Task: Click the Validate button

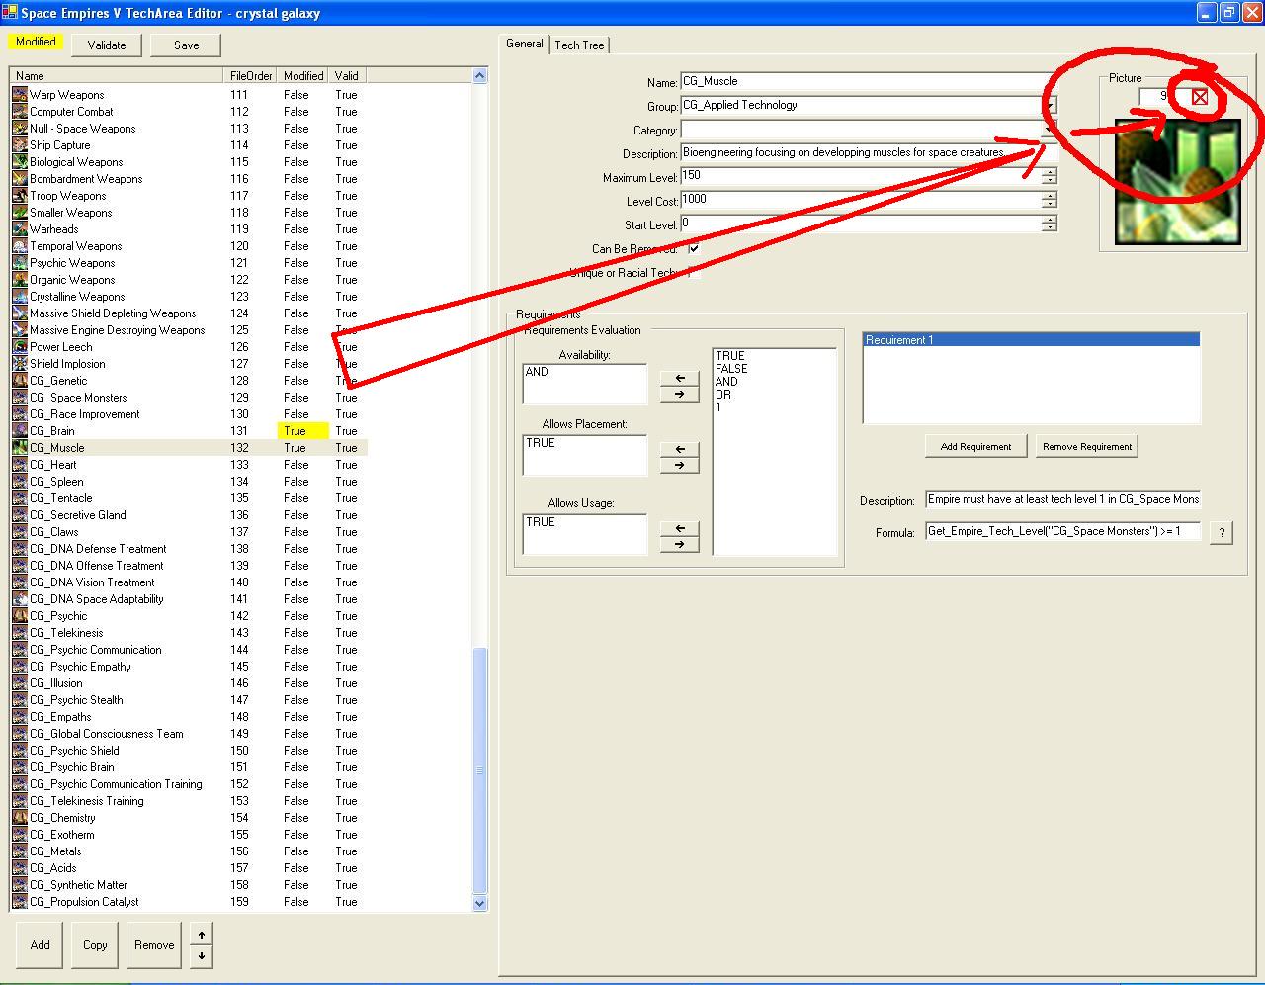Action: (107, 45)
